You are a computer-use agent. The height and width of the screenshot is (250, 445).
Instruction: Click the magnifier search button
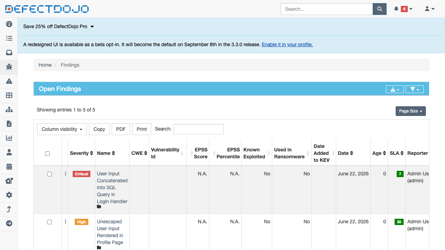point(380,9)
